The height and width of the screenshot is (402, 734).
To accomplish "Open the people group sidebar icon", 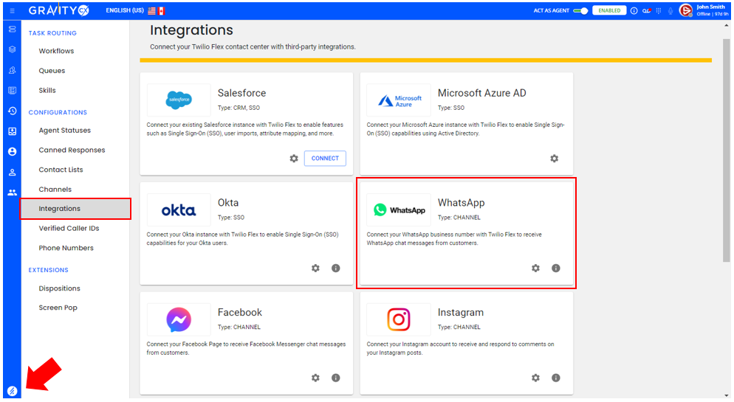I will 12,192.
